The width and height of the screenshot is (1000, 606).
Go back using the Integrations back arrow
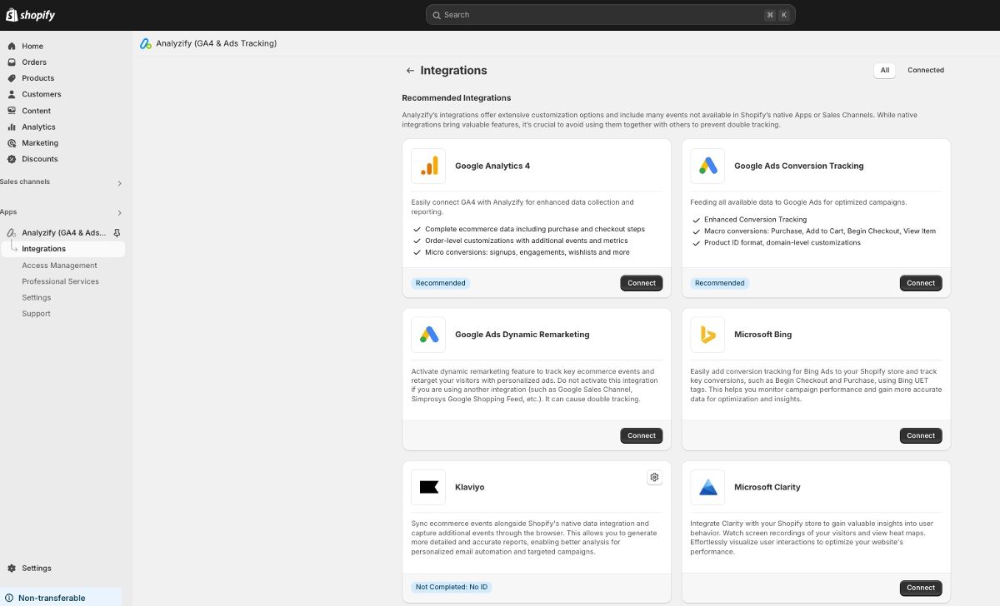click(x=409, y=70)
